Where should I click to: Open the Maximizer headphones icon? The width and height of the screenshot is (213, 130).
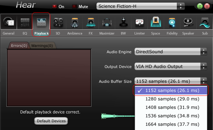click(107, 22)
